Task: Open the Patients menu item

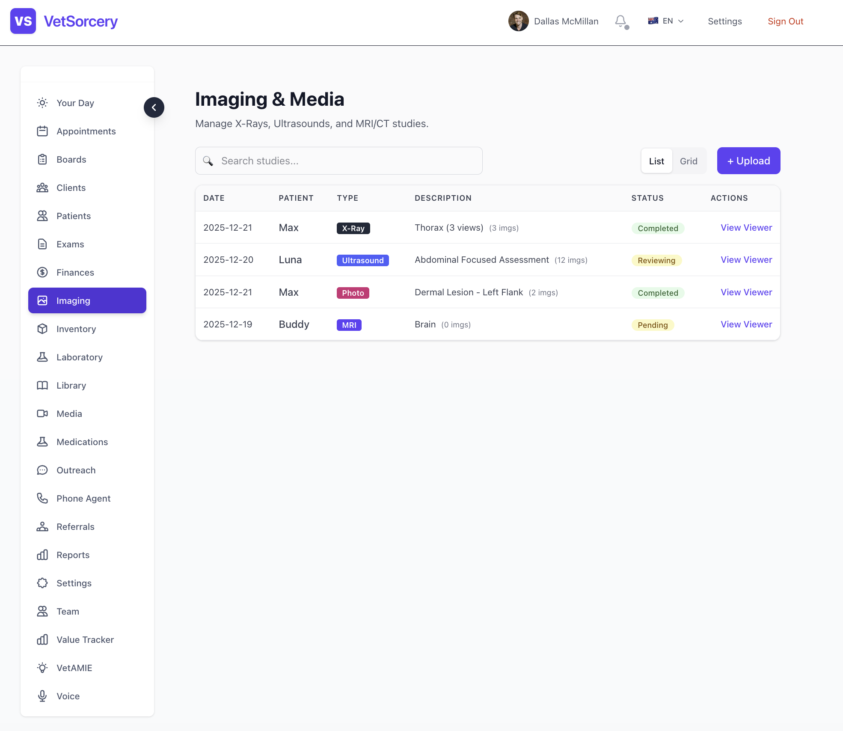Action: pyautogui.click(x=74, y=216)
